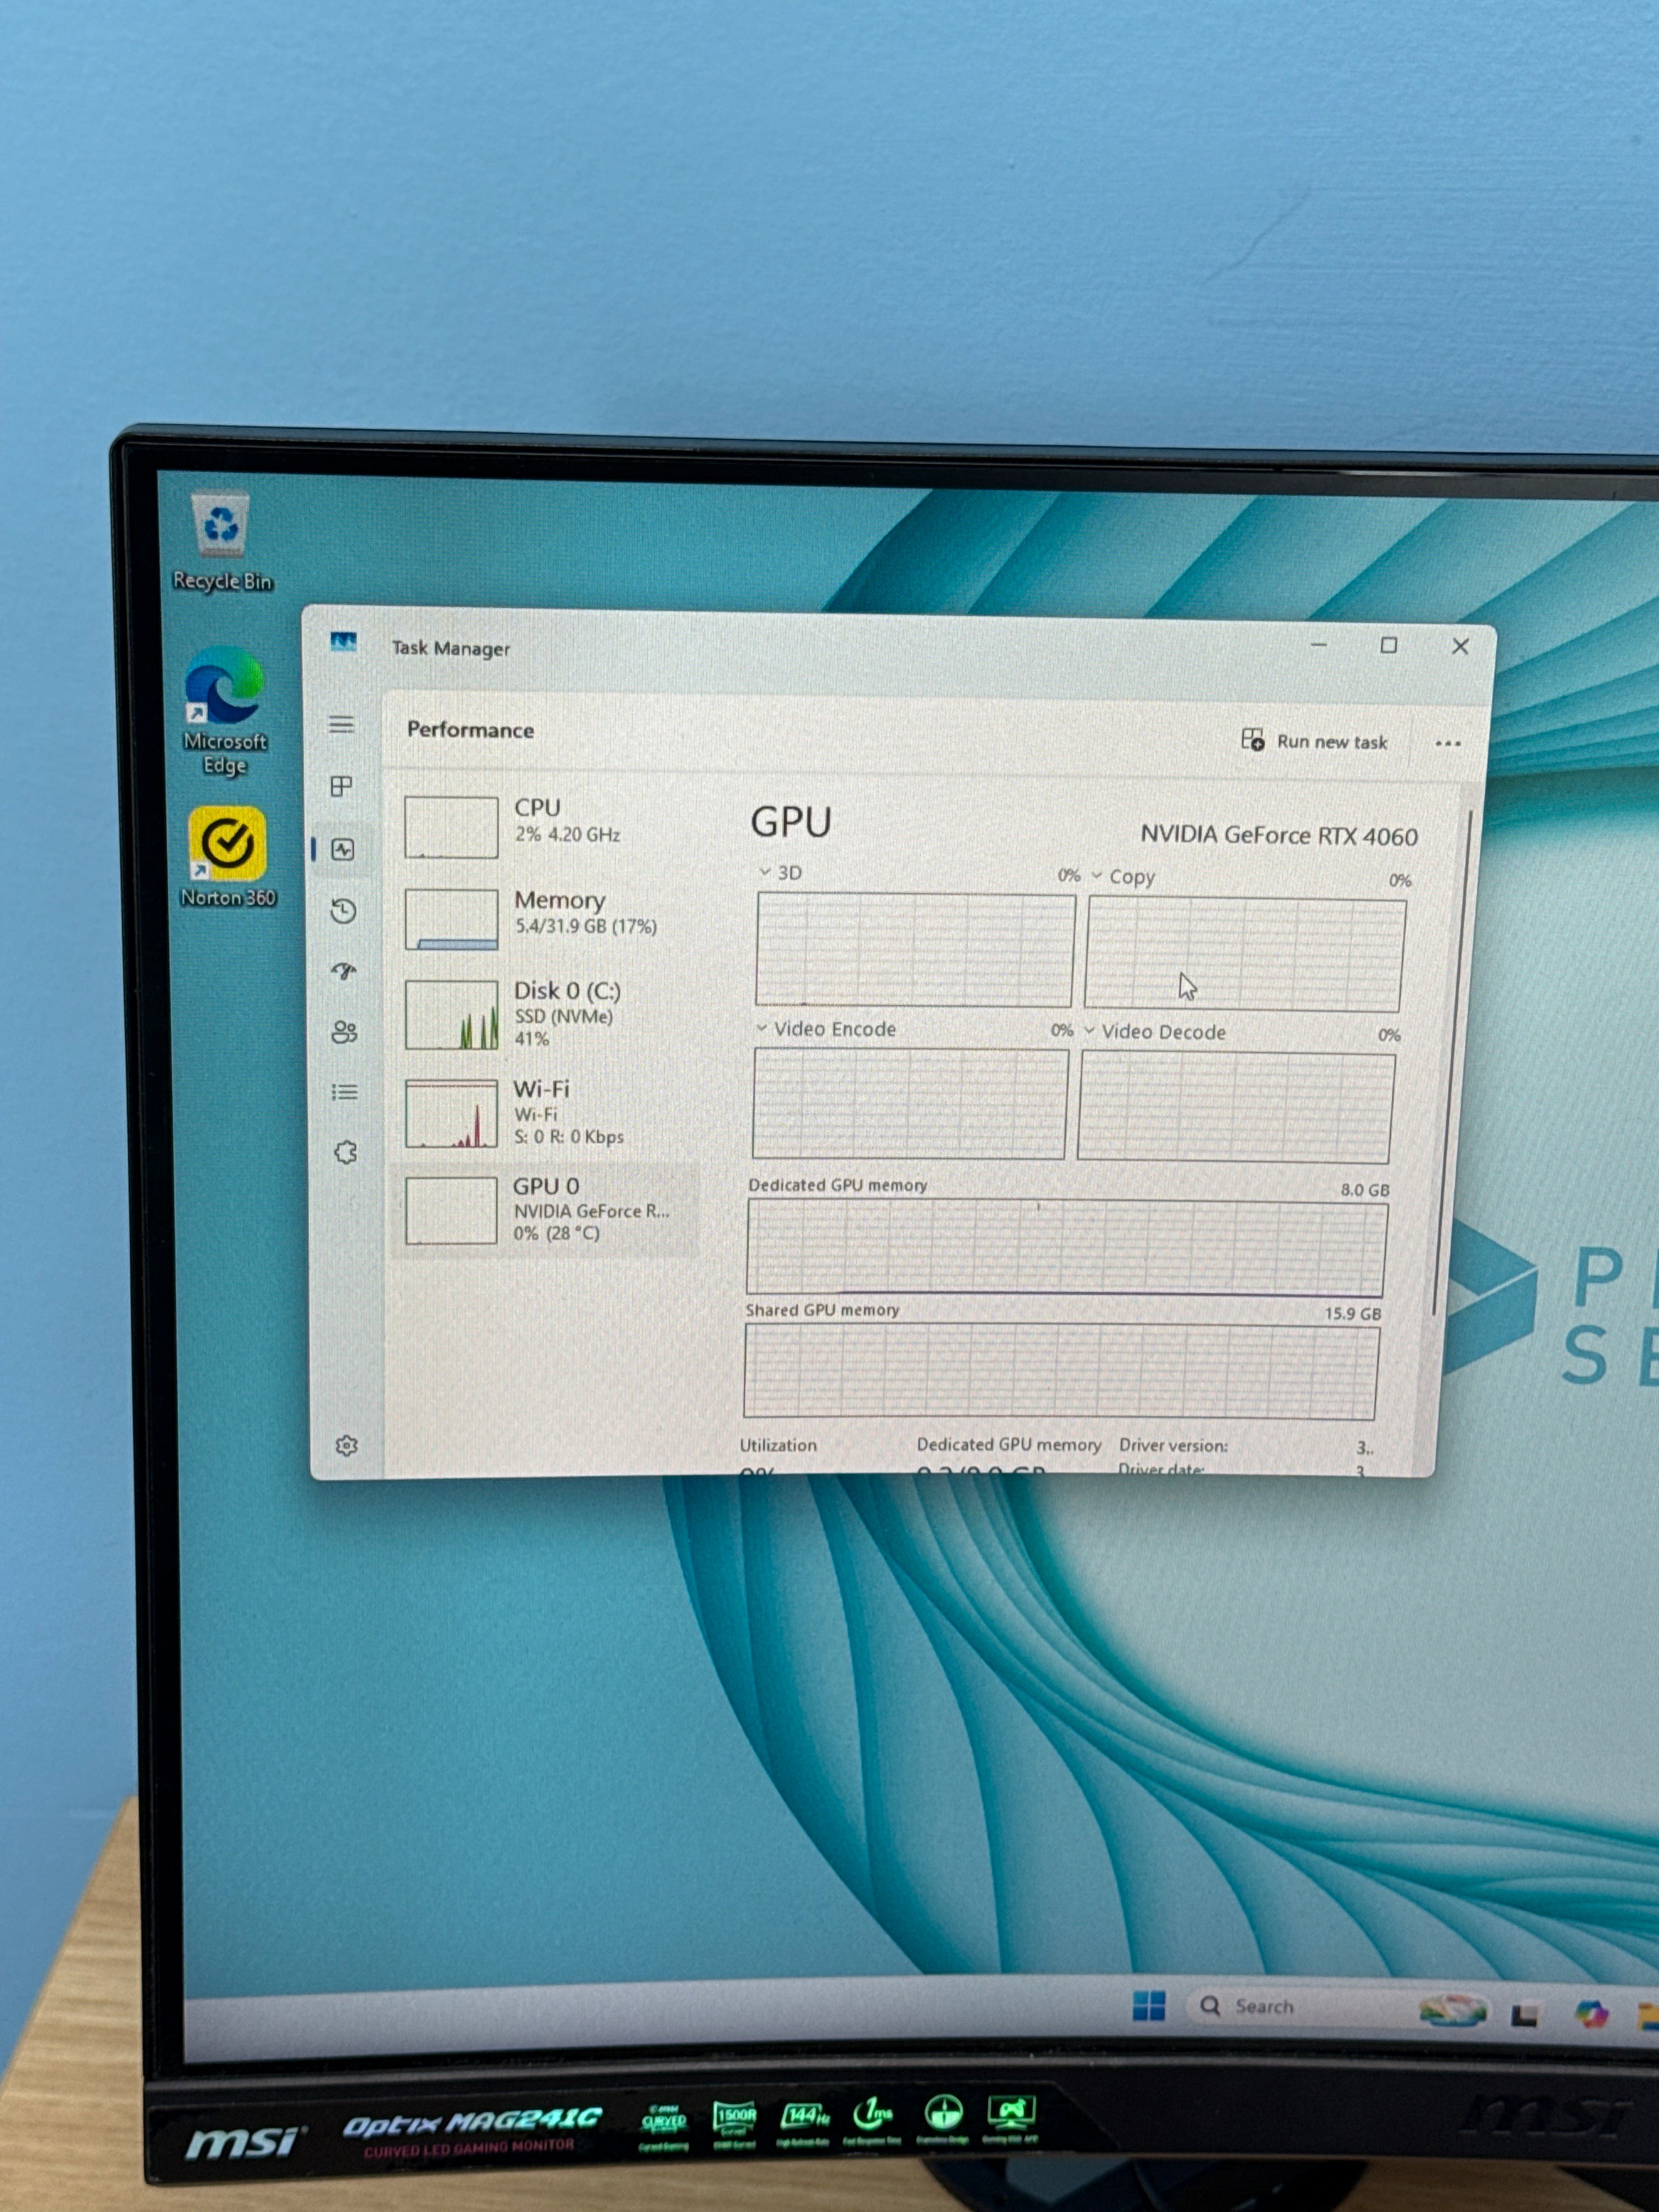
Task: Launch Norton 360 from the desktop
Action: click(228, 857)
